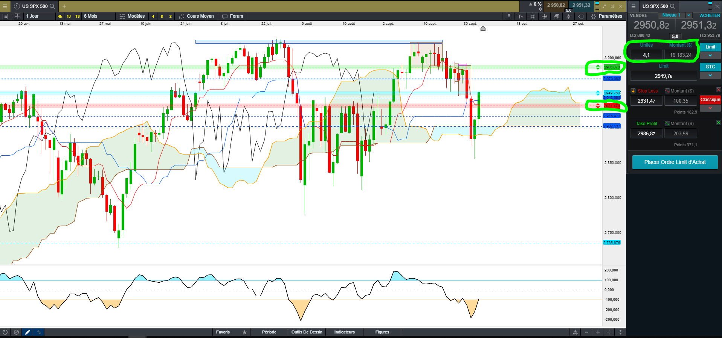Expand the Niveau 1 dropdown
The height and width of the screenshot is (338, 722).
tap(689, 15)
